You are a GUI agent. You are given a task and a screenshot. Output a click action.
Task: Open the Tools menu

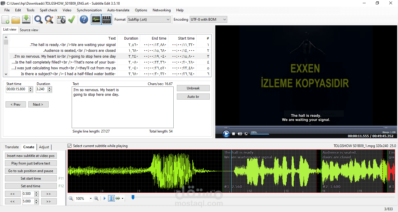[x=30, y=10]
